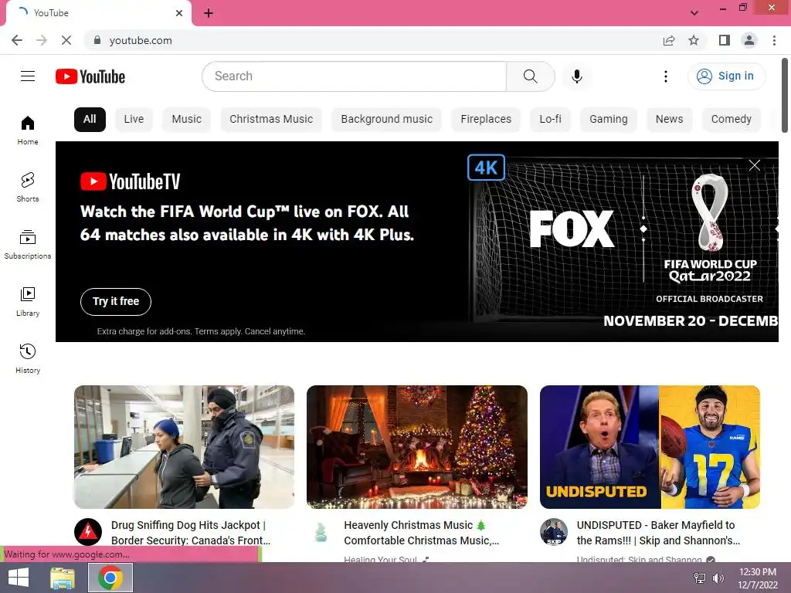Open Shorts in the sidebar

[28, 187]
